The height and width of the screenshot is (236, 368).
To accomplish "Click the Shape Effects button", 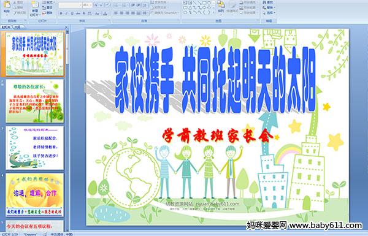I will pos(249,13).
